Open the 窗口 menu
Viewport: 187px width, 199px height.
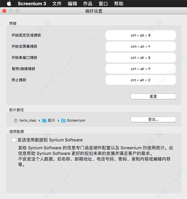(x=103, y=4)
